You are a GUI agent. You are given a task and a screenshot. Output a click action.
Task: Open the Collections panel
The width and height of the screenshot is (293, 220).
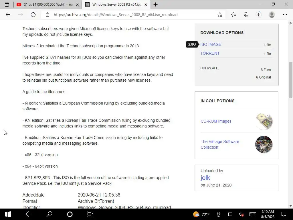coord(246,15)
